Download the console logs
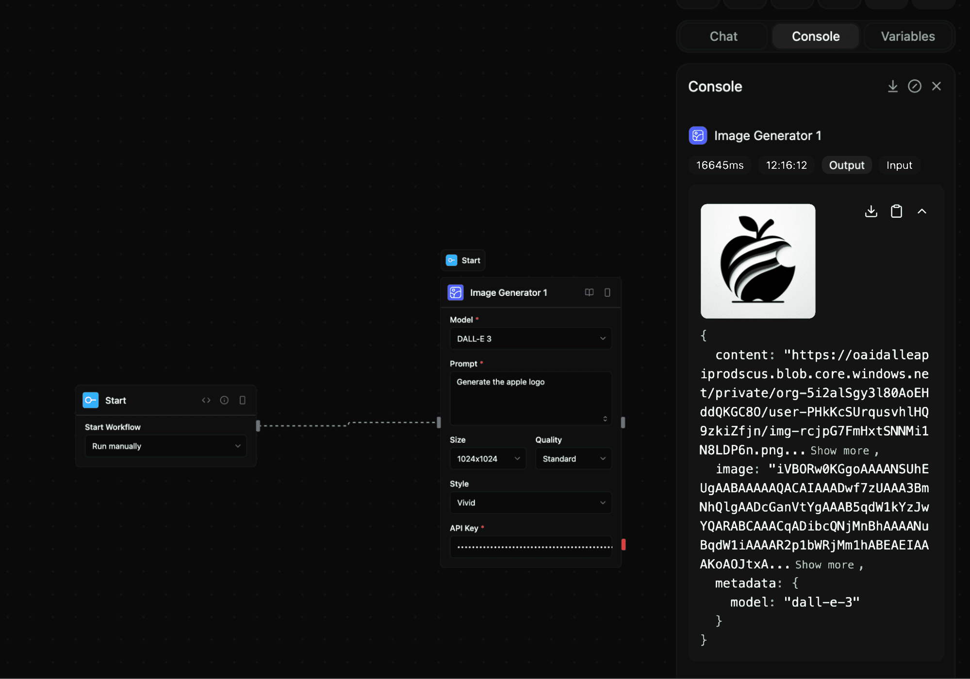Viewport: 970px width, 679px height. click(x=893, y=86)
